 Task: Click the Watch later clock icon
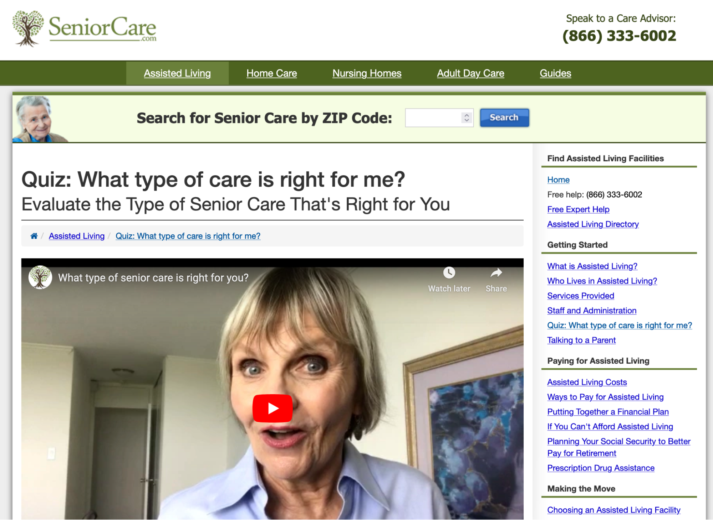[x=449, y=273]
